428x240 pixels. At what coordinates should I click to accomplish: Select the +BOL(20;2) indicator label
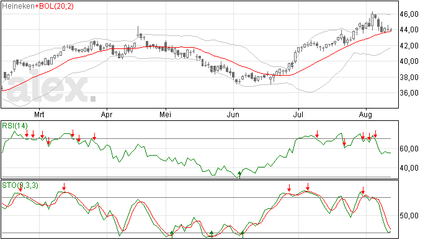click(54, 6)
